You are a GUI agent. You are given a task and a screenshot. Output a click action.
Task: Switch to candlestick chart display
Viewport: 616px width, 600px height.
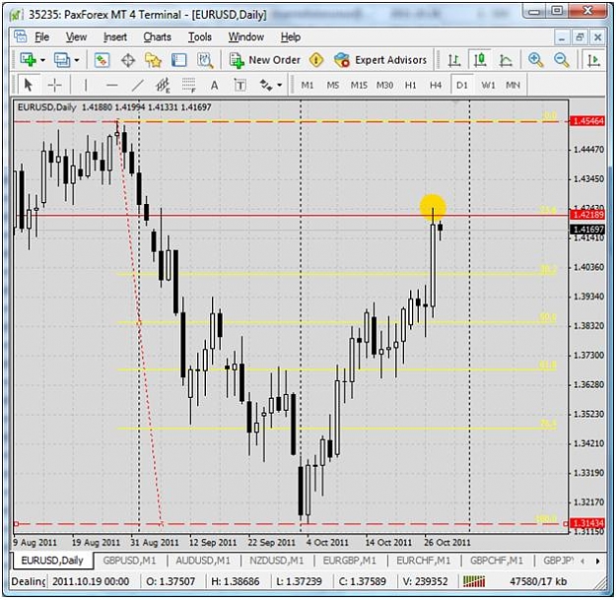[x=480, y=60]
